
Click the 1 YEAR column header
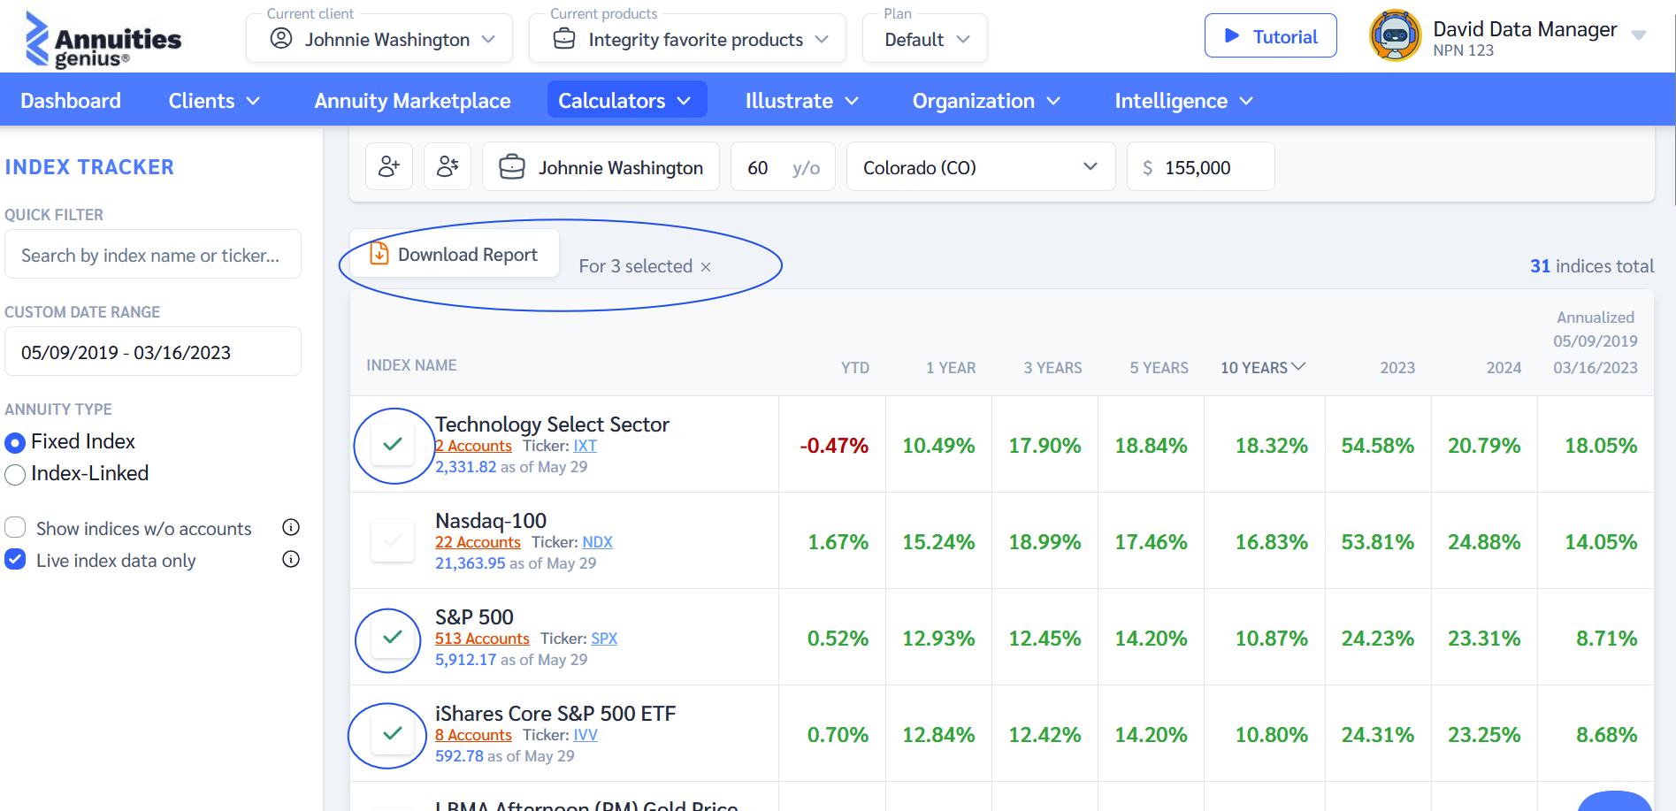tap(951, 368)
